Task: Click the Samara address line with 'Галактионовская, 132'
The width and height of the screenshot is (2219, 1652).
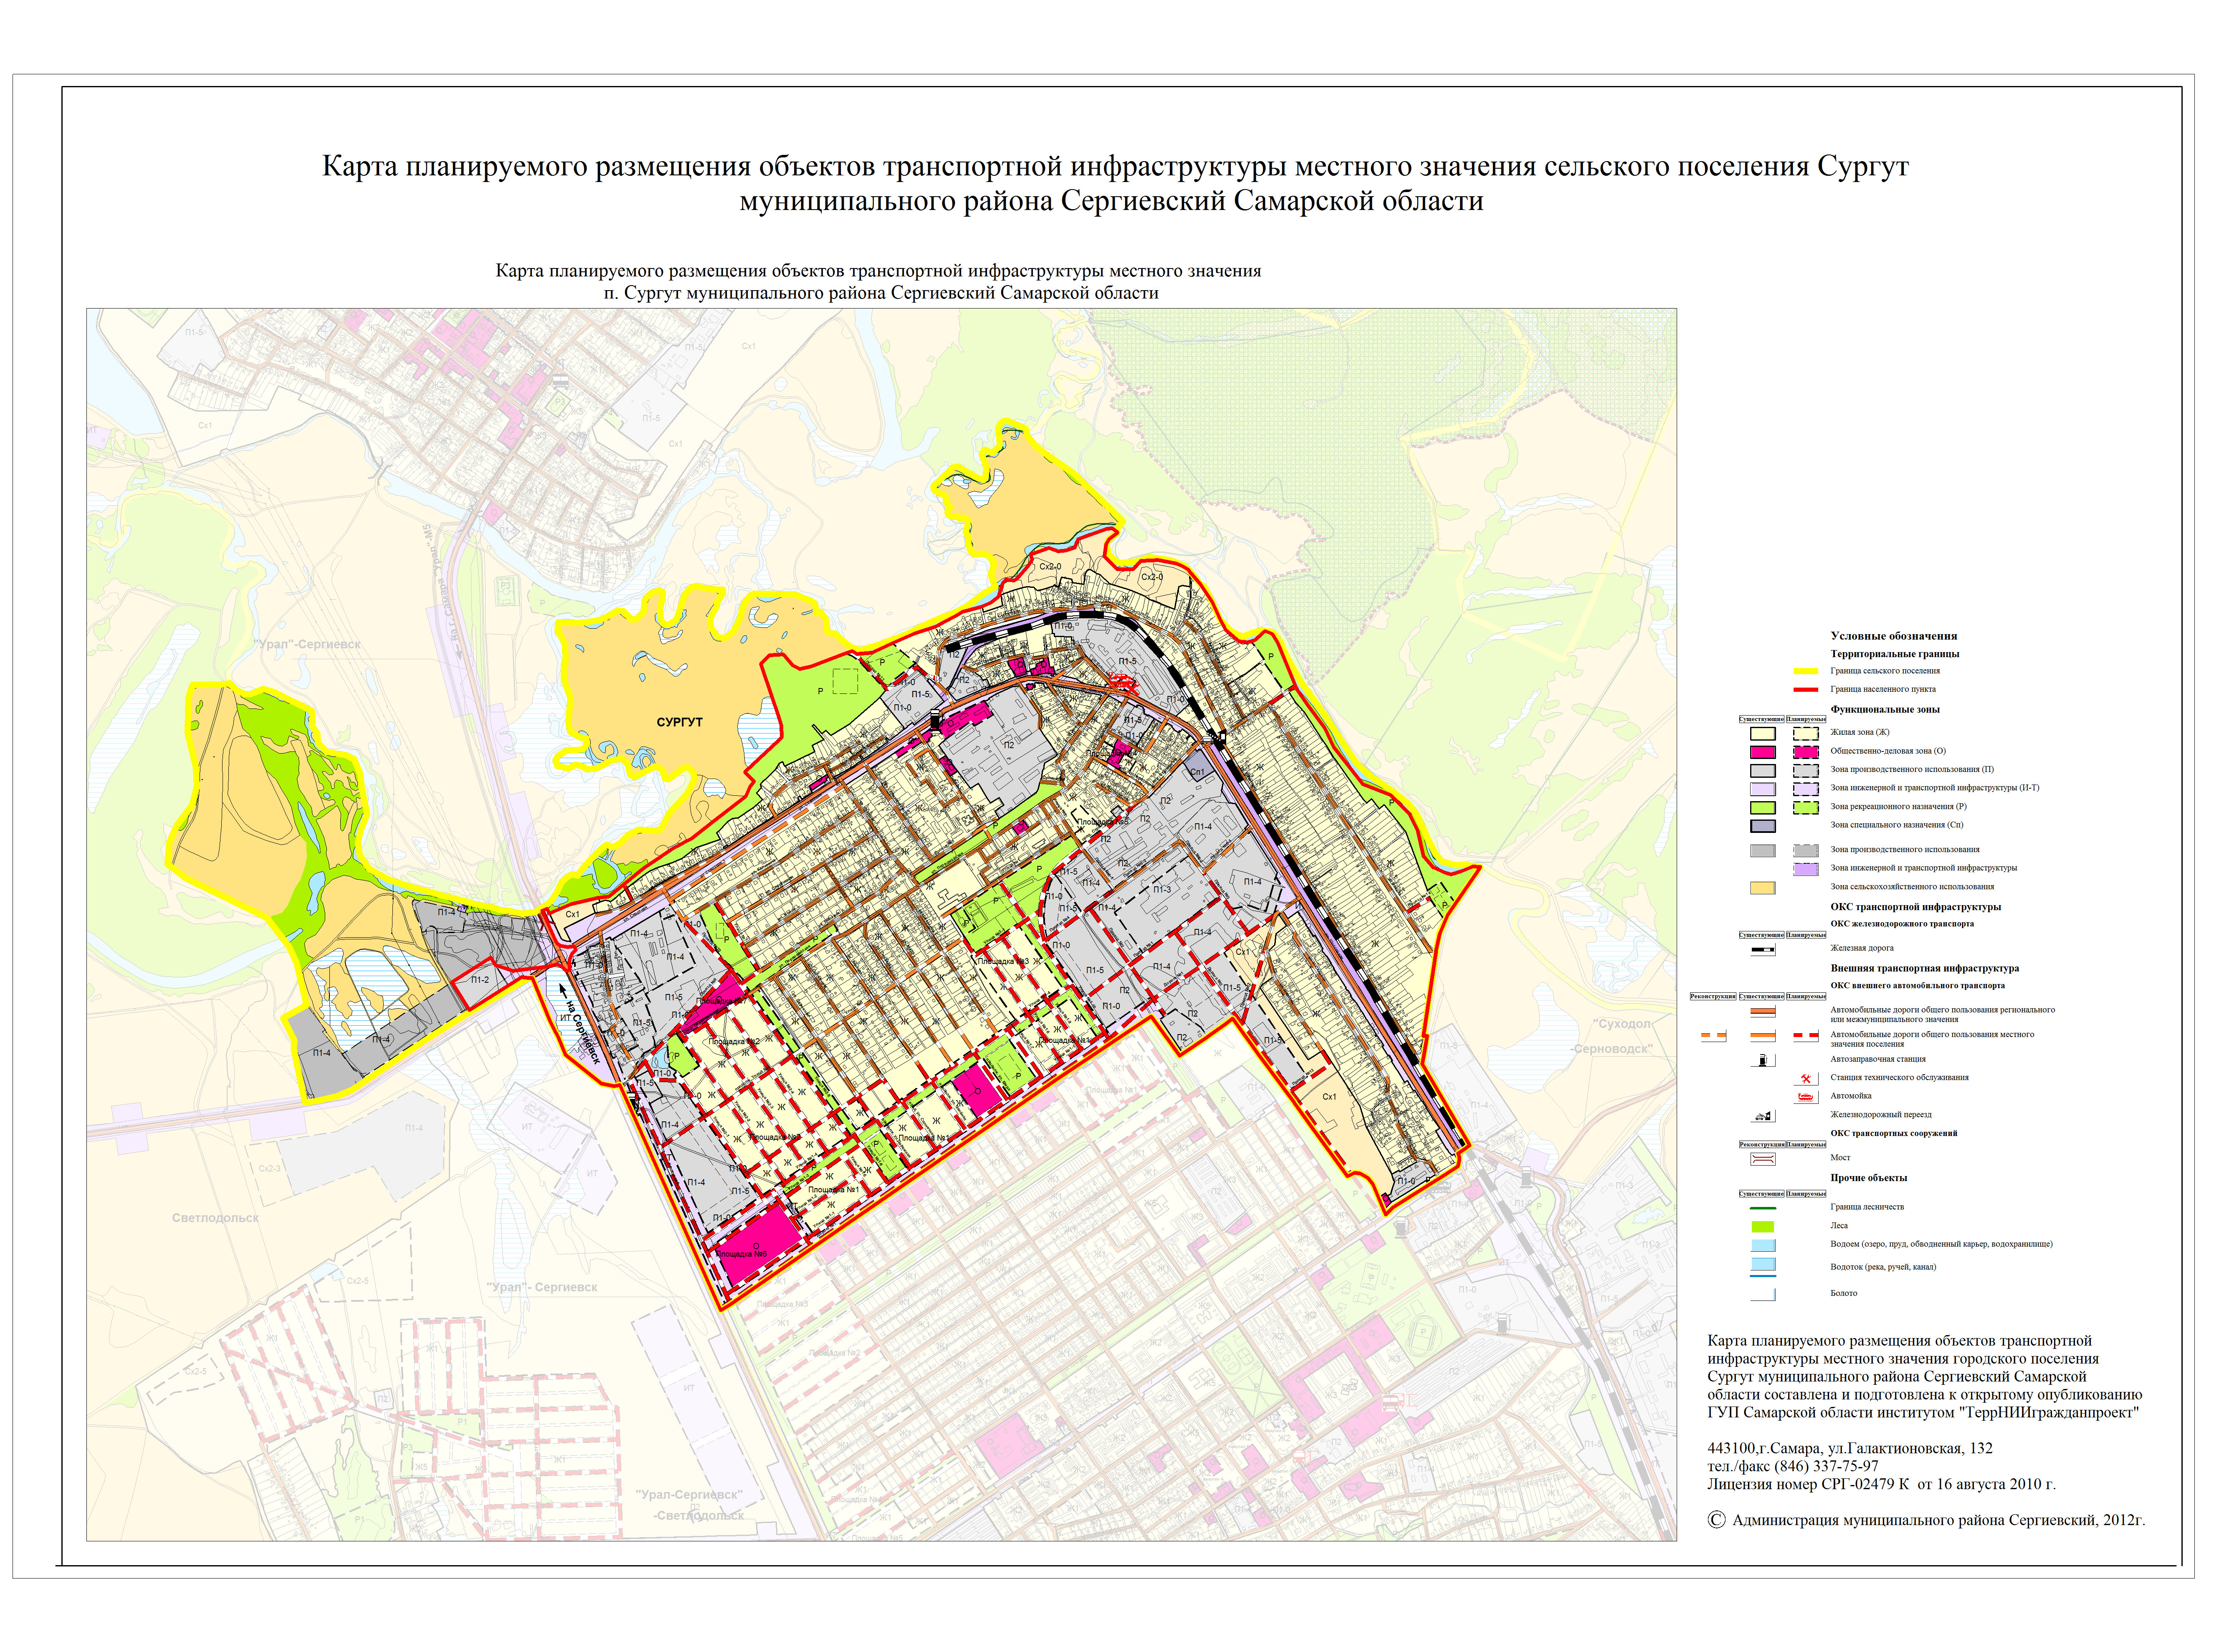Action: point(1850,1448)
